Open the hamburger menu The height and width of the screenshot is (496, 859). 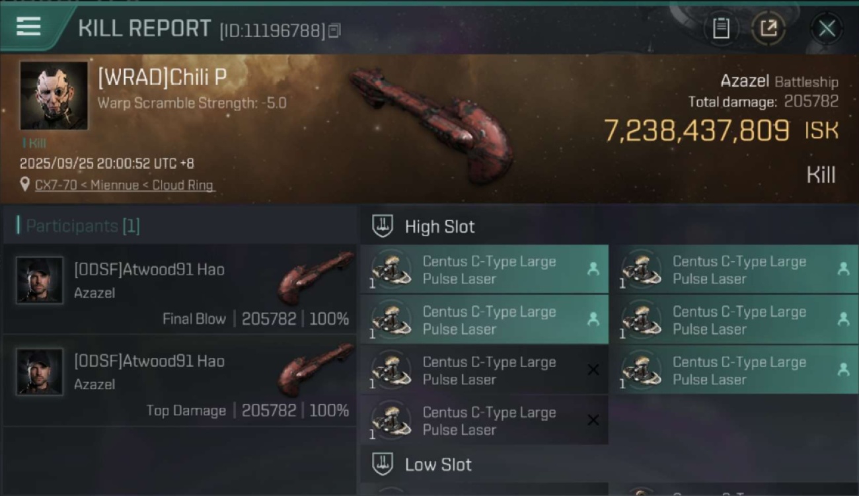coord(29,26)
